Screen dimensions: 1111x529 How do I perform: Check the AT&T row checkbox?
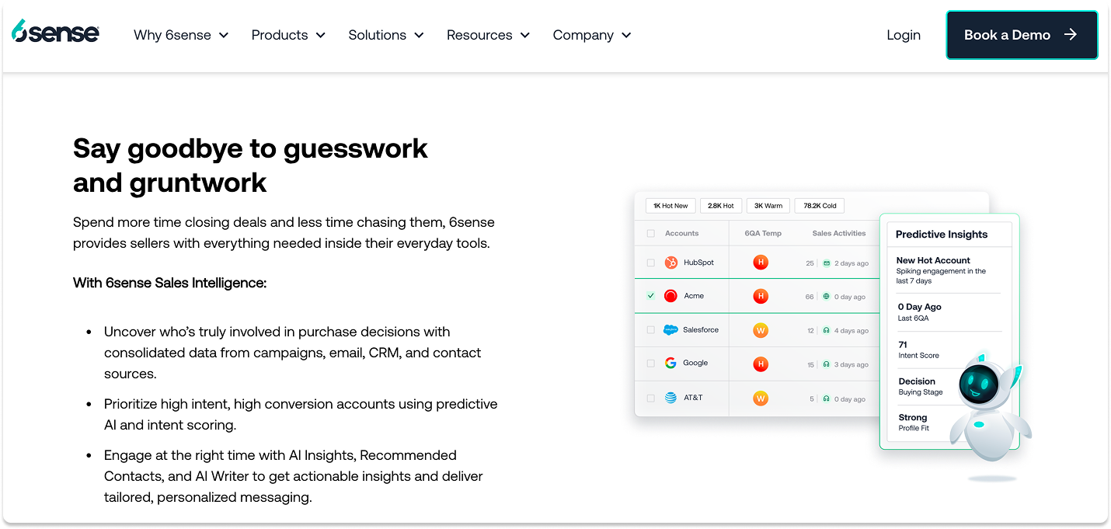coord(651,398)
